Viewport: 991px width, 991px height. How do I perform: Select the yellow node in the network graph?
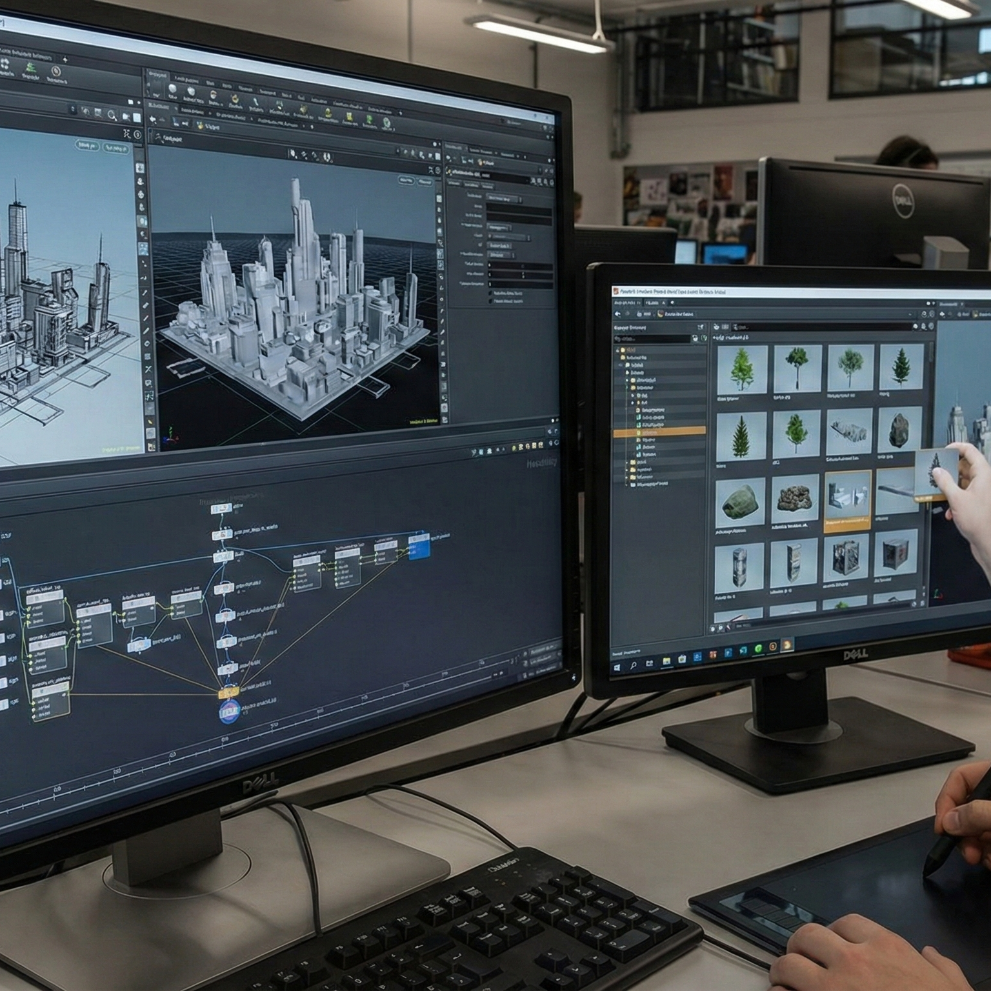(228, 693)
